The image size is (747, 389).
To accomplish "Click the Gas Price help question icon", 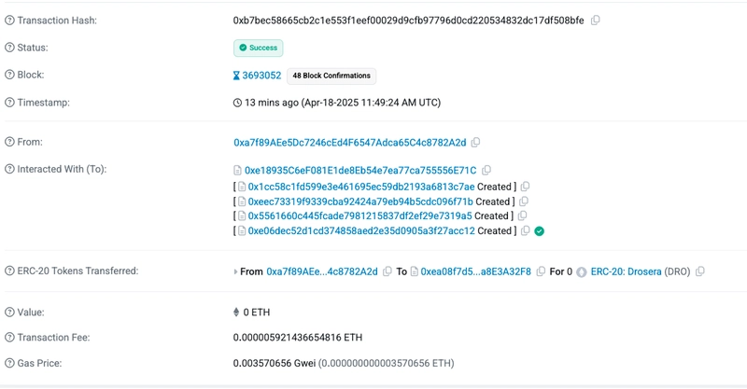I will (9, 363).
